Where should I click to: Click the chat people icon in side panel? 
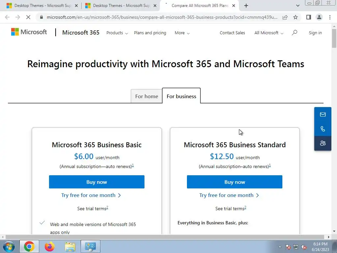(323, 143)
